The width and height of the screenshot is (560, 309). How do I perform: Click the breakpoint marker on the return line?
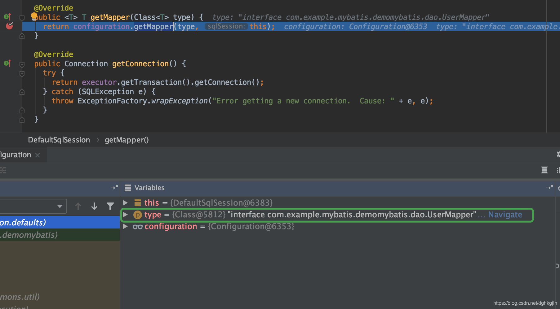point(10,26)
